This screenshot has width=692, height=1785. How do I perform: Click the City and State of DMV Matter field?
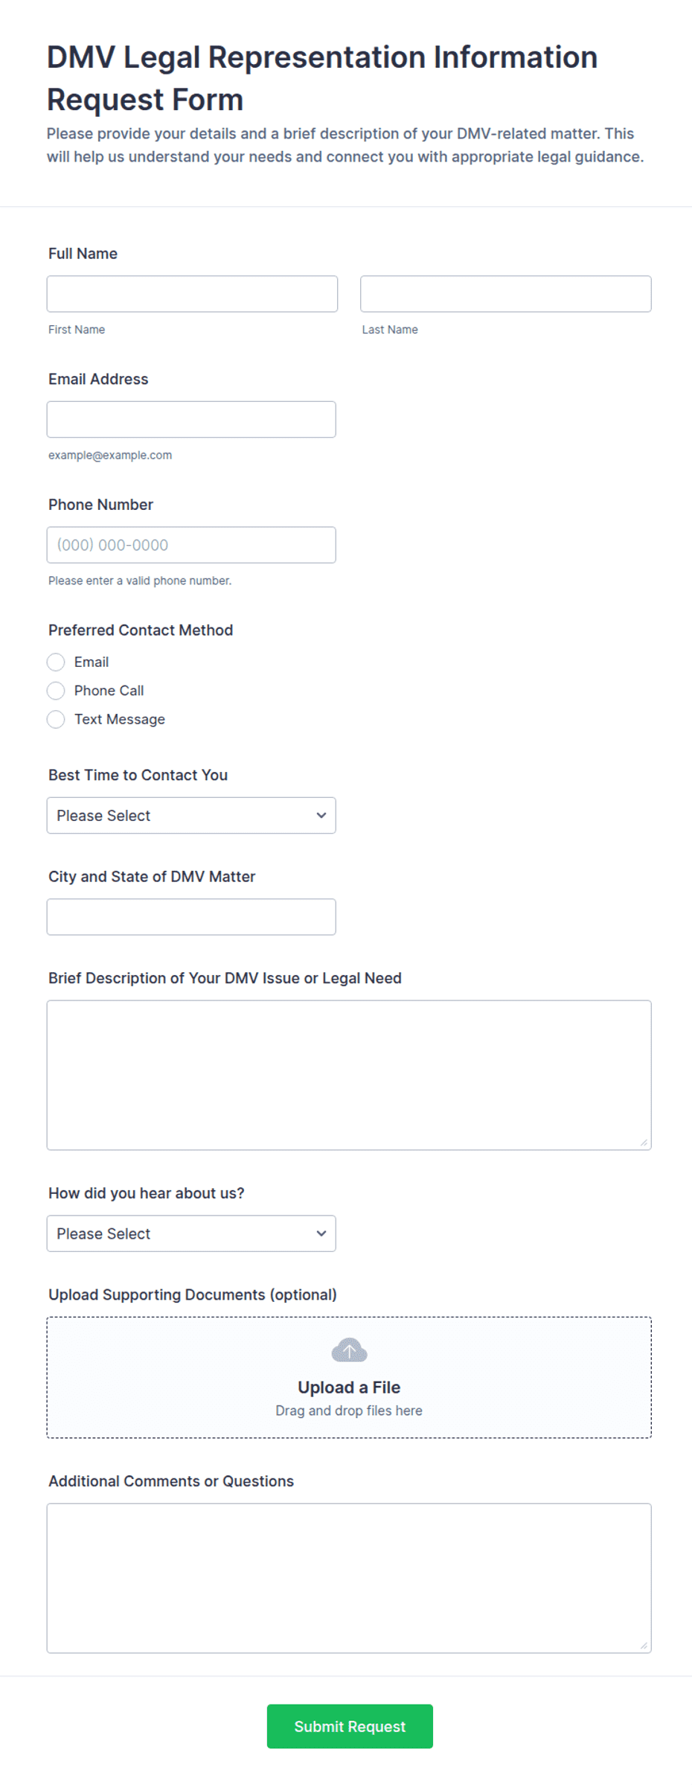(191, 917)
